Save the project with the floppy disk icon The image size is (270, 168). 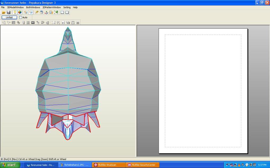[8, 12]
